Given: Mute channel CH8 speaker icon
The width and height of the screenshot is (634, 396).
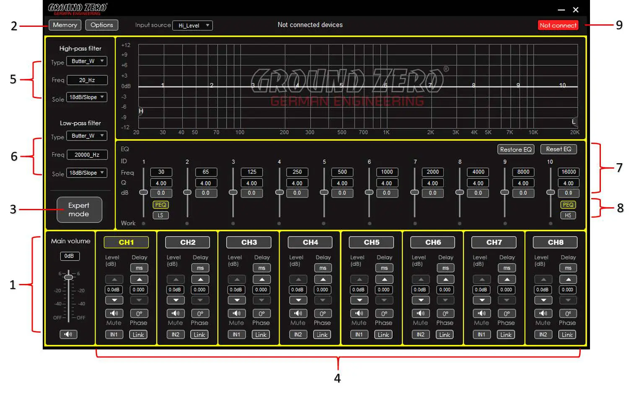Looking at the screenshot, I should coord(543,313).
